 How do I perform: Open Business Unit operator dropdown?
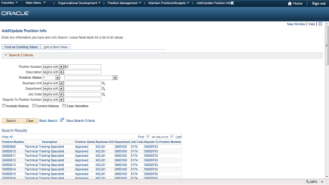61,83
